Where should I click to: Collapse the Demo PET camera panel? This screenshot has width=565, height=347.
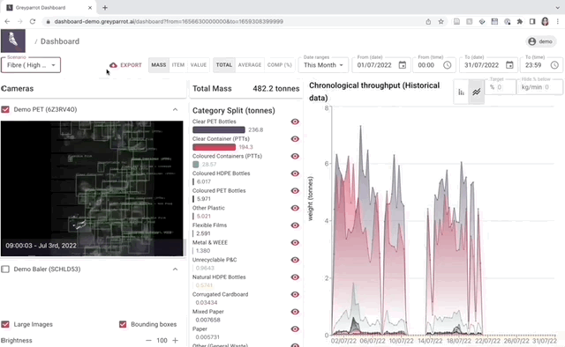pos(175,109)
